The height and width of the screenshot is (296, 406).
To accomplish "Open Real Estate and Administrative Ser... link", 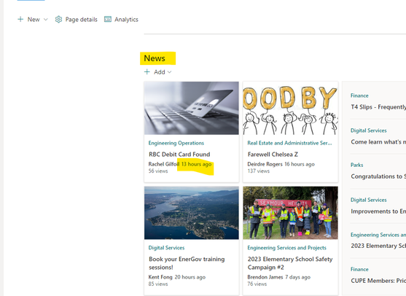I will coord(289,143).
